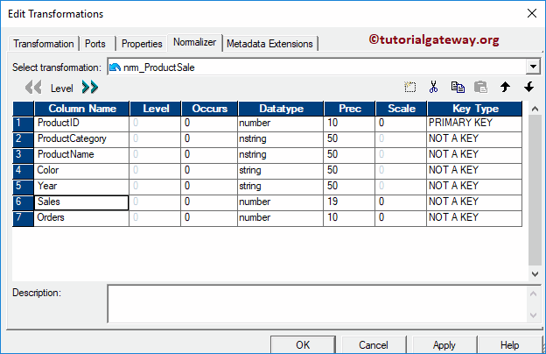This screenshot has width=546, height=354.
Task: Click the Column Name header
Action: coord(82,109)
